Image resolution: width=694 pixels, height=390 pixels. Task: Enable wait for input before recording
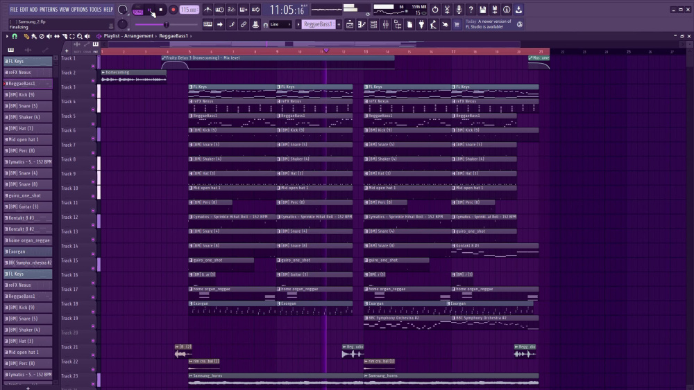pyautogui.click(x=219, y=9)
